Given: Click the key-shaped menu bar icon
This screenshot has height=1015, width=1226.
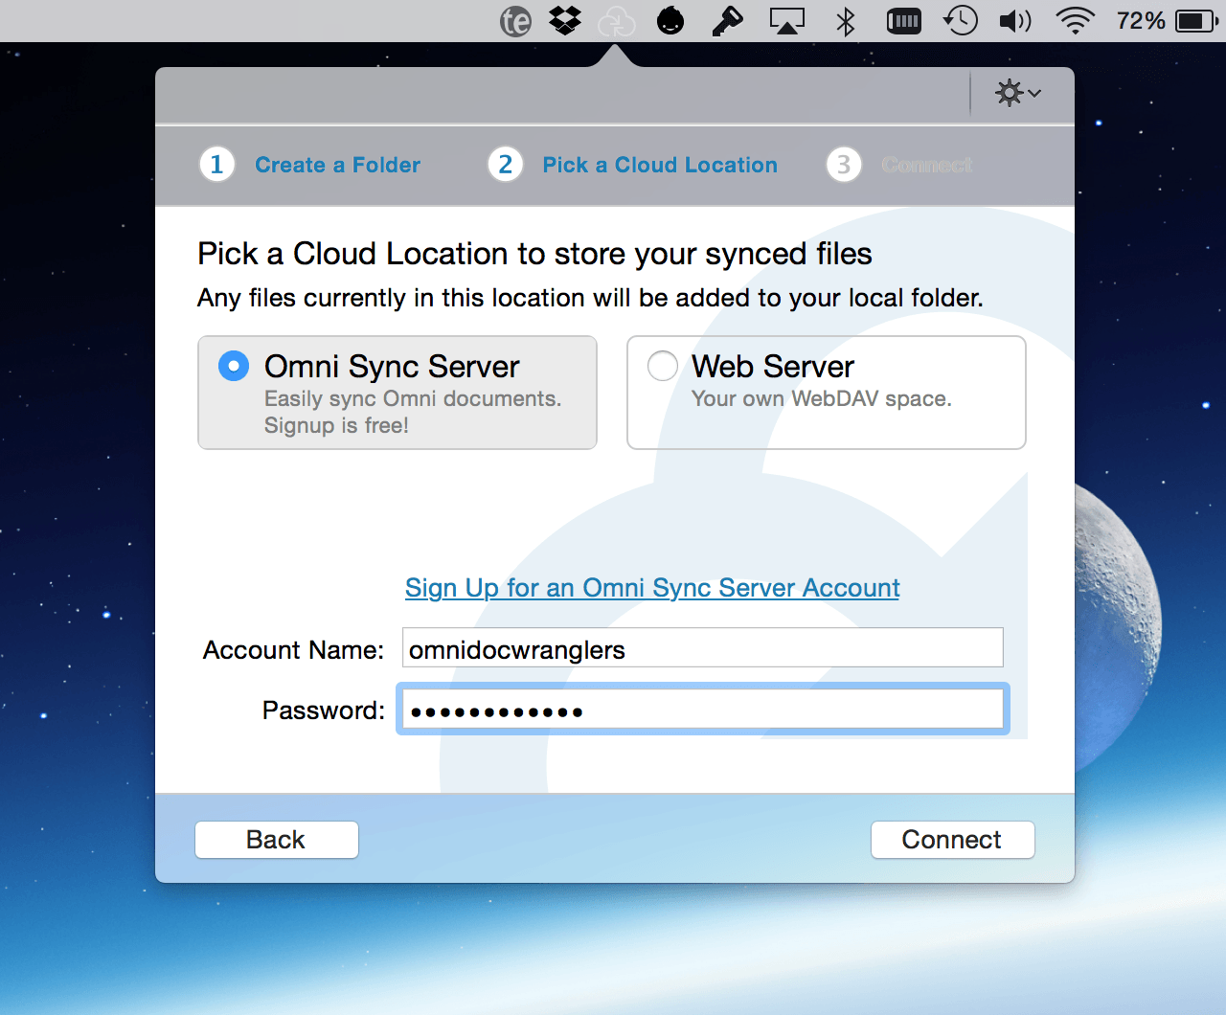Looking at the screenshot, I should click(x=727, y=21).
